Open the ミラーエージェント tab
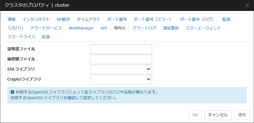Image resolution: width=254 pixels, height=123 pixels. pos(203,28)
